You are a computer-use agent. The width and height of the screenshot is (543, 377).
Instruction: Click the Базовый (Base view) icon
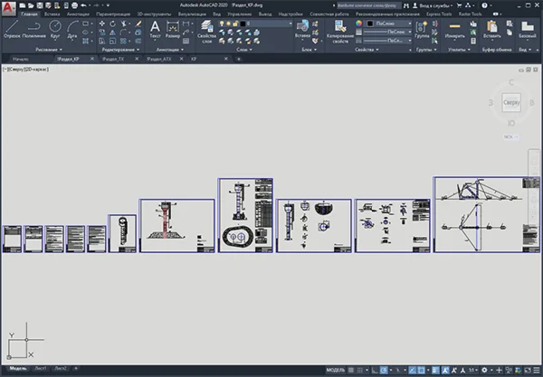coord(528,29)
